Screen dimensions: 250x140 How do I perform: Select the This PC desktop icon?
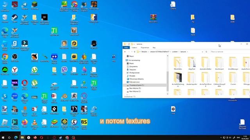(5, 6)
